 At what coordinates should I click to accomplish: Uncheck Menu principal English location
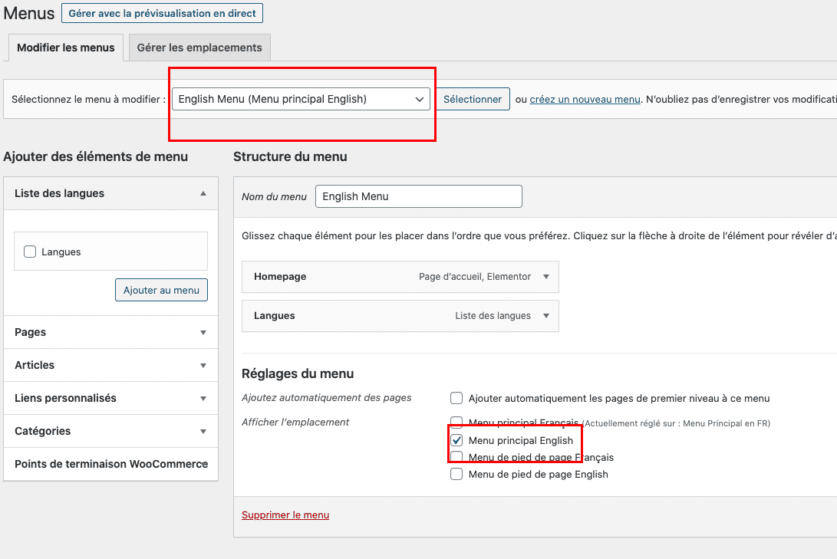[456, 441]
